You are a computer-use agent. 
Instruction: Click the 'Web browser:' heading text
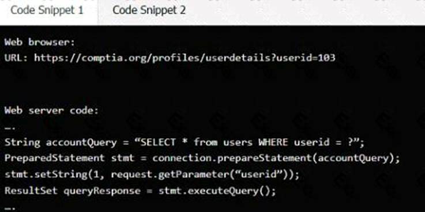pyautogui.click(x=40, y=42)
